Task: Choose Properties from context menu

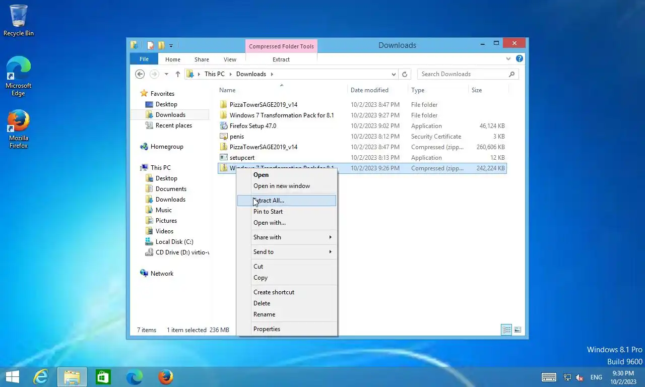Action: pos(287,329)
